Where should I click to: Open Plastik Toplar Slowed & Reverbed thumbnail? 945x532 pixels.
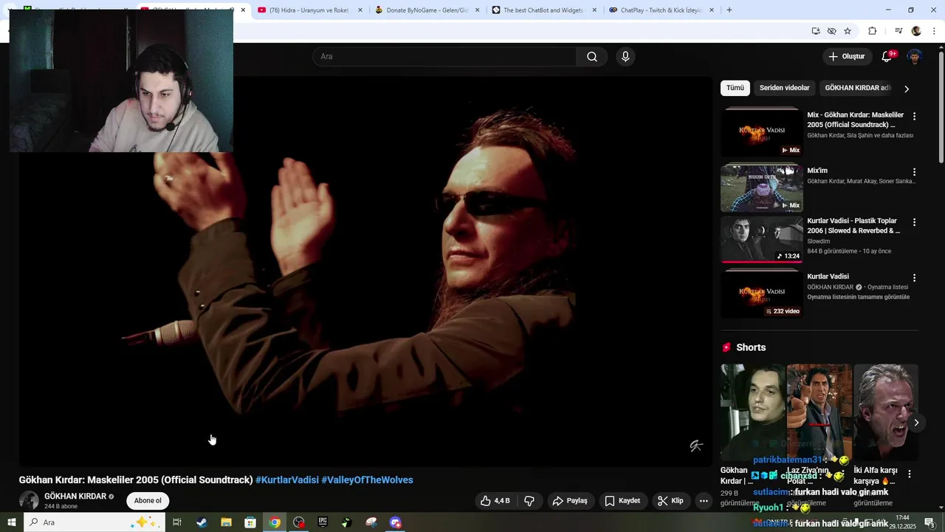click(762, 239)
